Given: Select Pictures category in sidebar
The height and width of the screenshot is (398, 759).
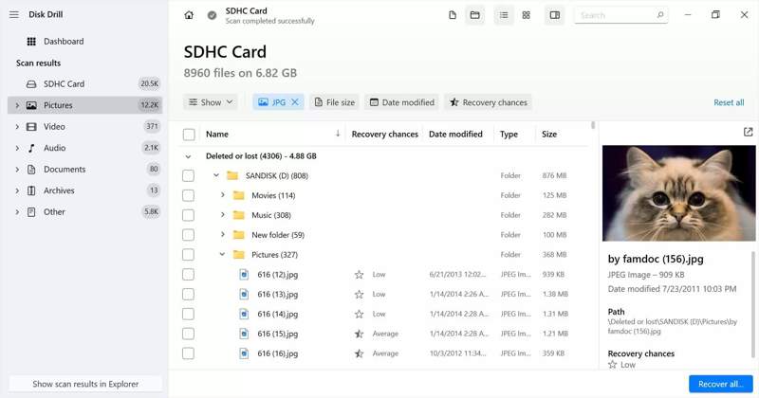Looking at the screenshot, I should click(84, 105).
